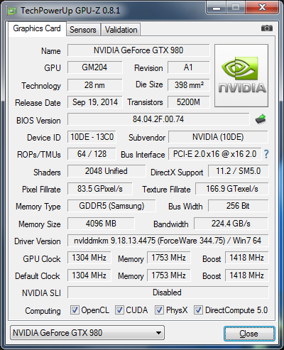
Task: Click the Default Clock field 1304 MHz
Action: [89, 275]
